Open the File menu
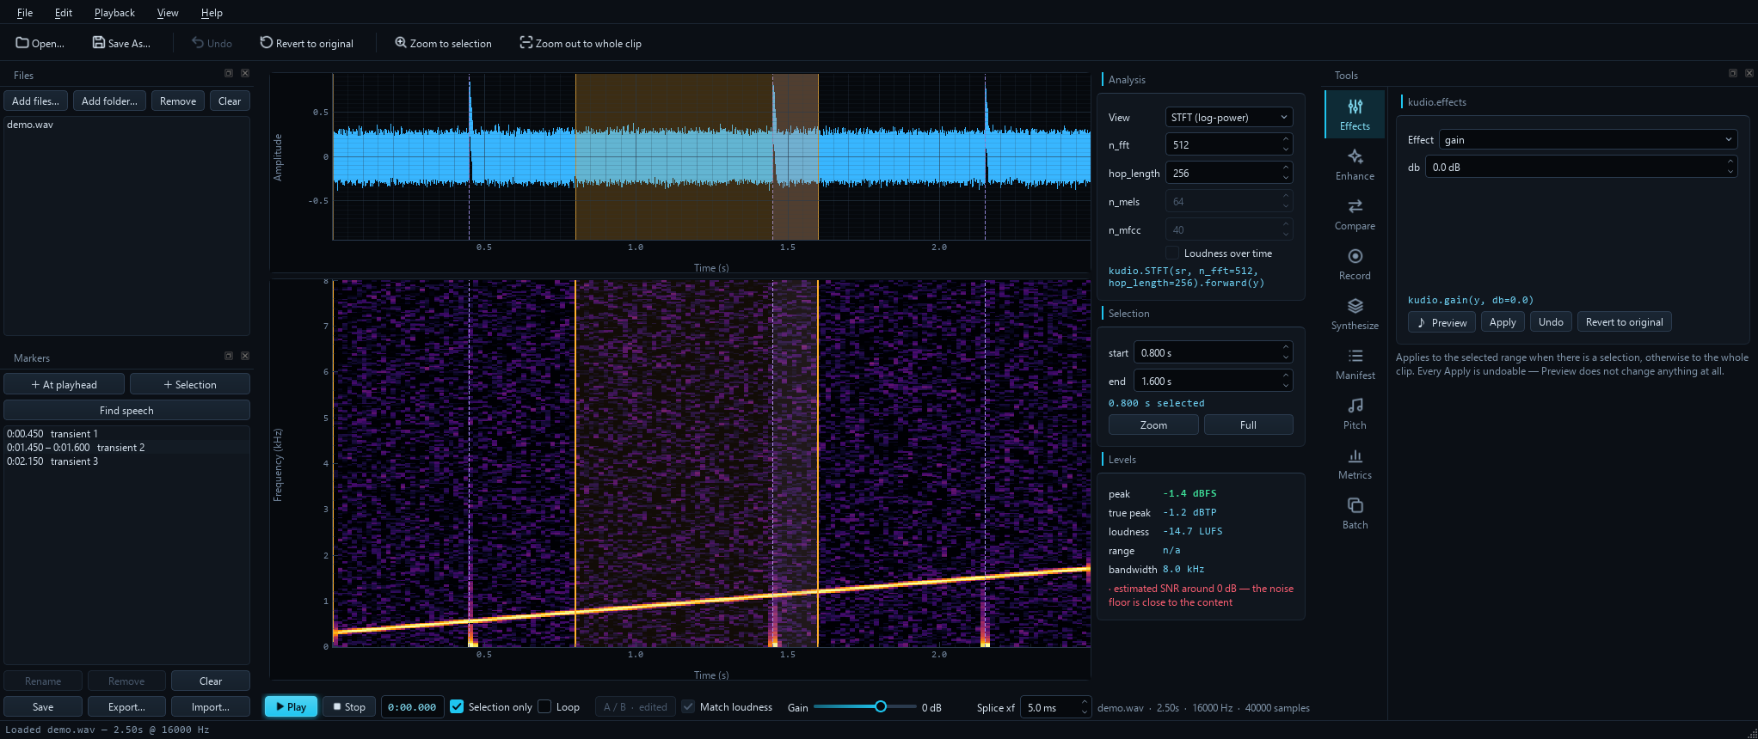Image resolution: width=1758 pixels, height=739 pixels. [25, 12]
